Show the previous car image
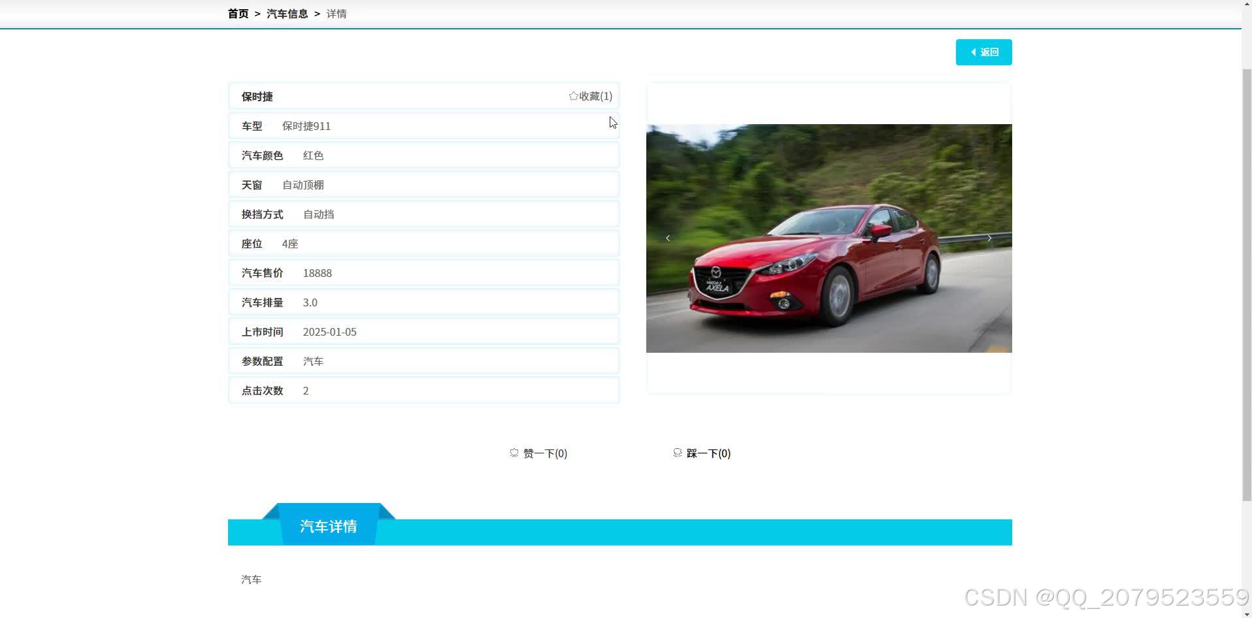This screenshot has height=618, width=1252. coord(667,238)
